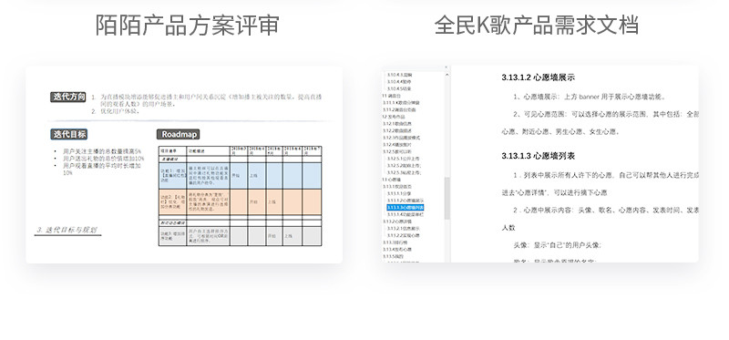Viewport: 729px width, 340px height.
Task: Click the 全民K歌产品需求文档 title
Action: coord(536,25)
